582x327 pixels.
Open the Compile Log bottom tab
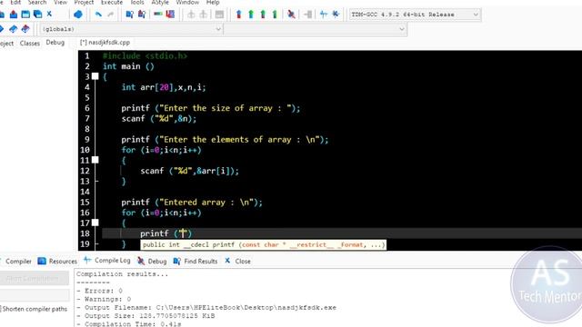pyautogui.click(x=107, y=261)
